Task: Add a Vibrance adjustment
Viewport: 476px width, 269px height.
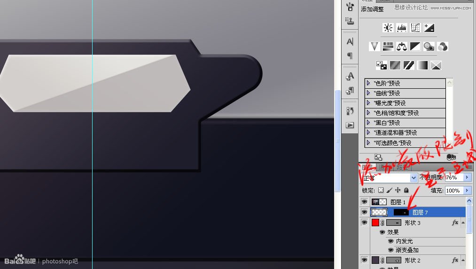Action: coord(375,46)
